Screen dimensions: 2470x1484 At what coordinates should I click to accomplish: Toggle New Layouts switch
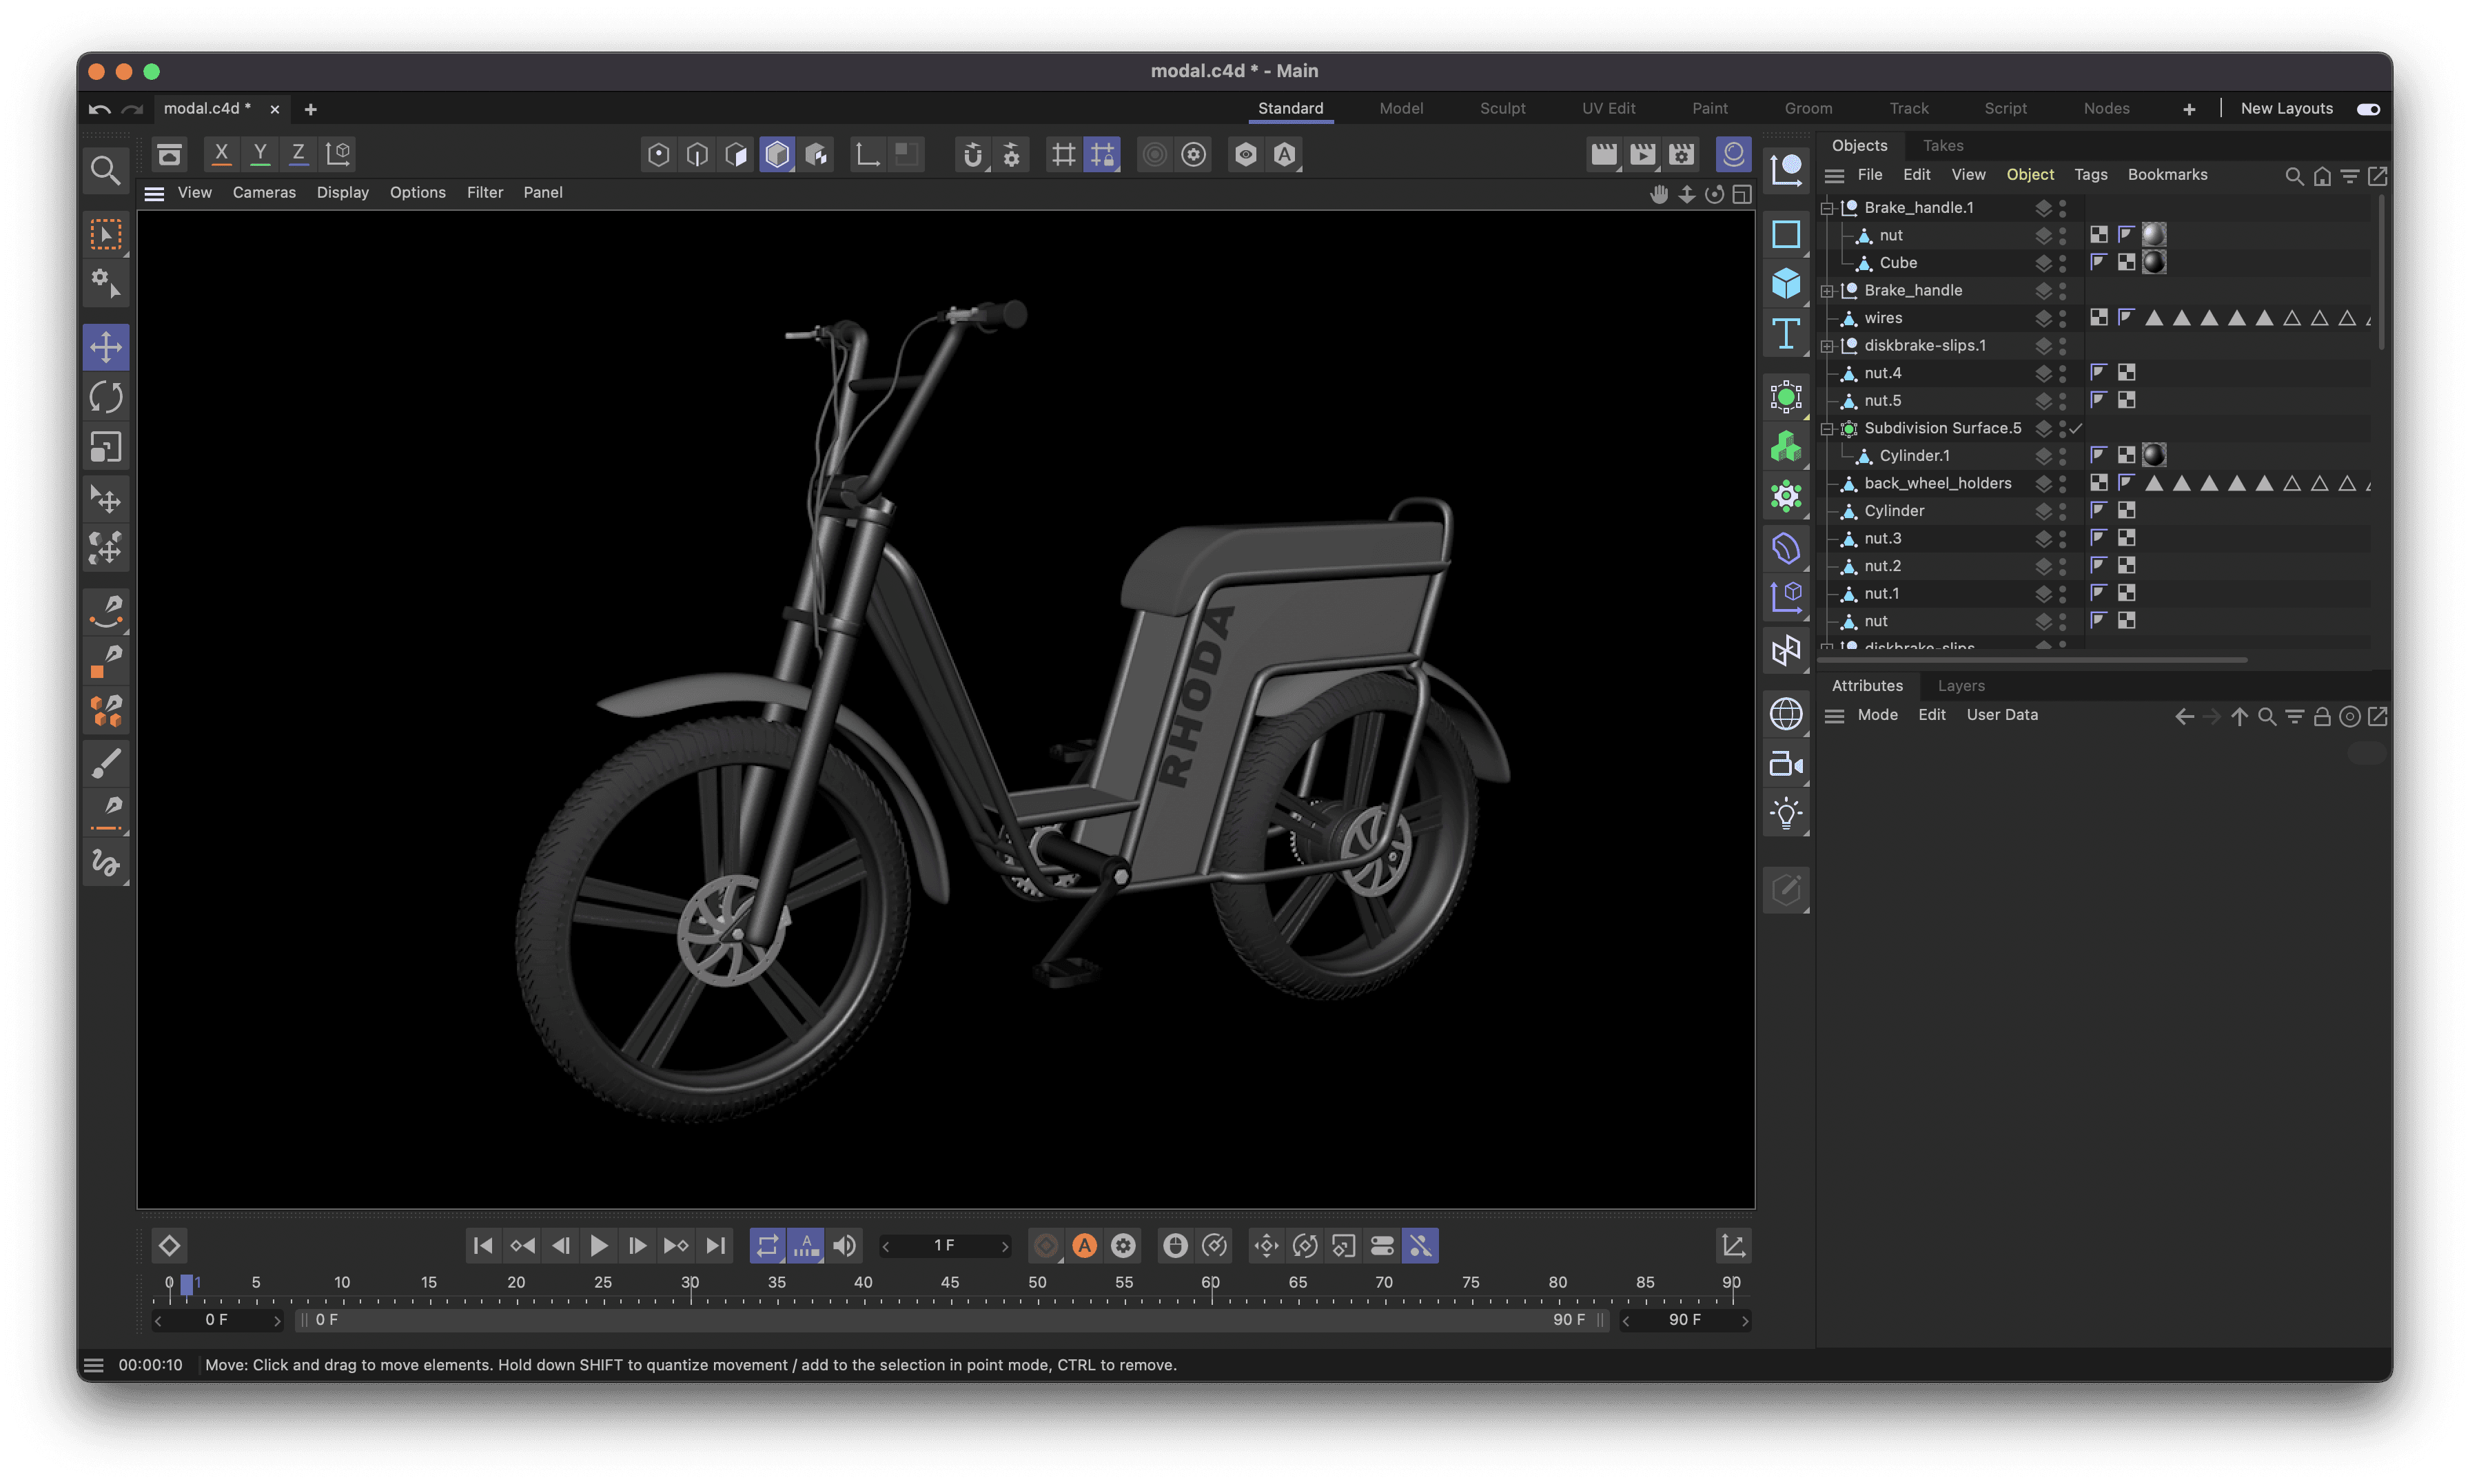coord(2368,109)
